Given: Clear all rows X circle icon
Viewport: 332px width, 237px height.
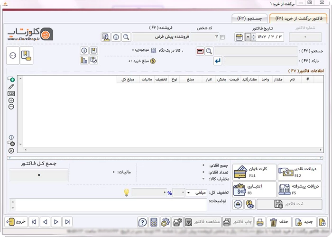Looking at the screenshot, I should 11,151.
